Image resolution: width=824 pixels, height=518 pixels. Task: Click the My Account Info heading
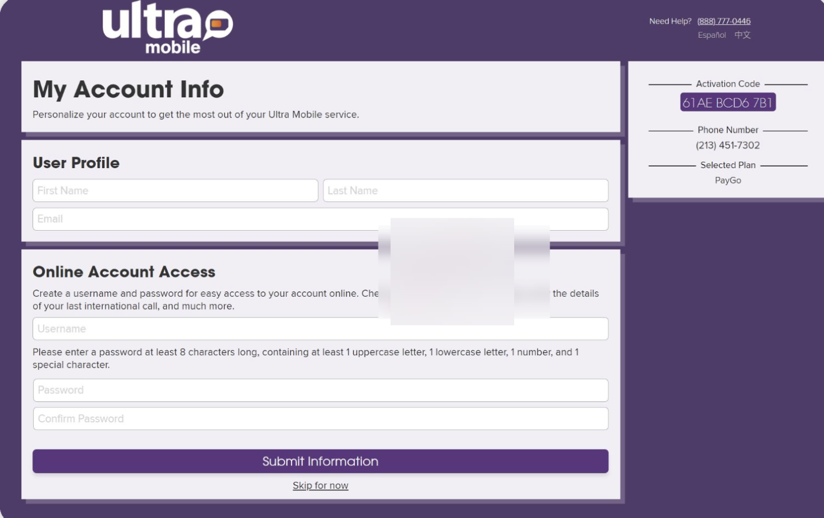(x=128, y=90)
